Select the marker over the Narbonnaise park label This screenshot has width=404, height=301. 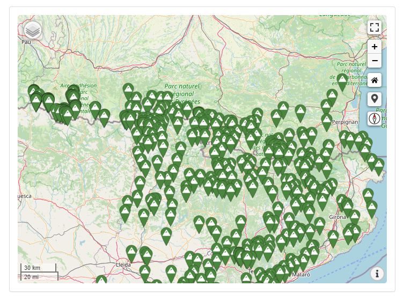point(342,82)
